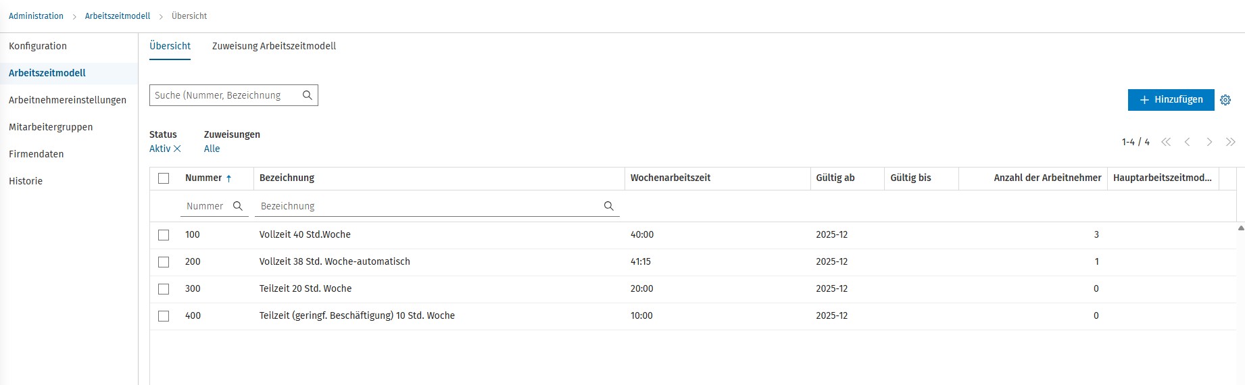Click the search magnifier icon in the main search box

(x=307, y=95)
